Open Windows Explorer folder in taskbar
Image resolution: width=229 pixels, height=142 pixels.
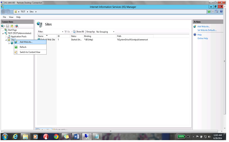(x=25, y=137)
